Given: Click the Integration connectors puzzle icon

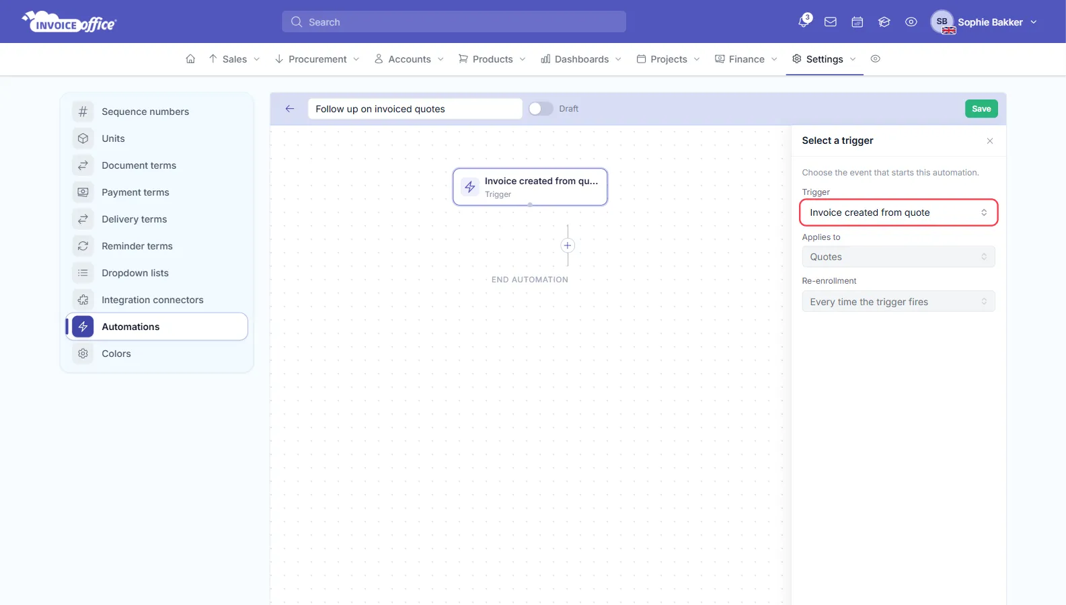Looking at the screenshot, I should click(83, 299).
